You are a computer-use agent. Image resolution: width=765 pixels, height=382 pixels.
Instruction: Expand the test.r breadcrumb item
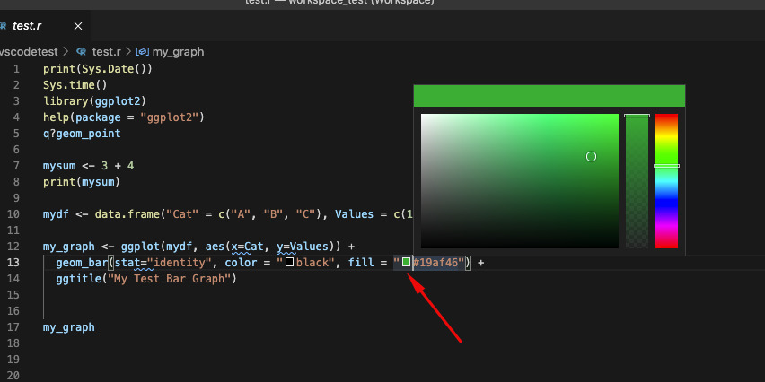(x=107, y=52)
